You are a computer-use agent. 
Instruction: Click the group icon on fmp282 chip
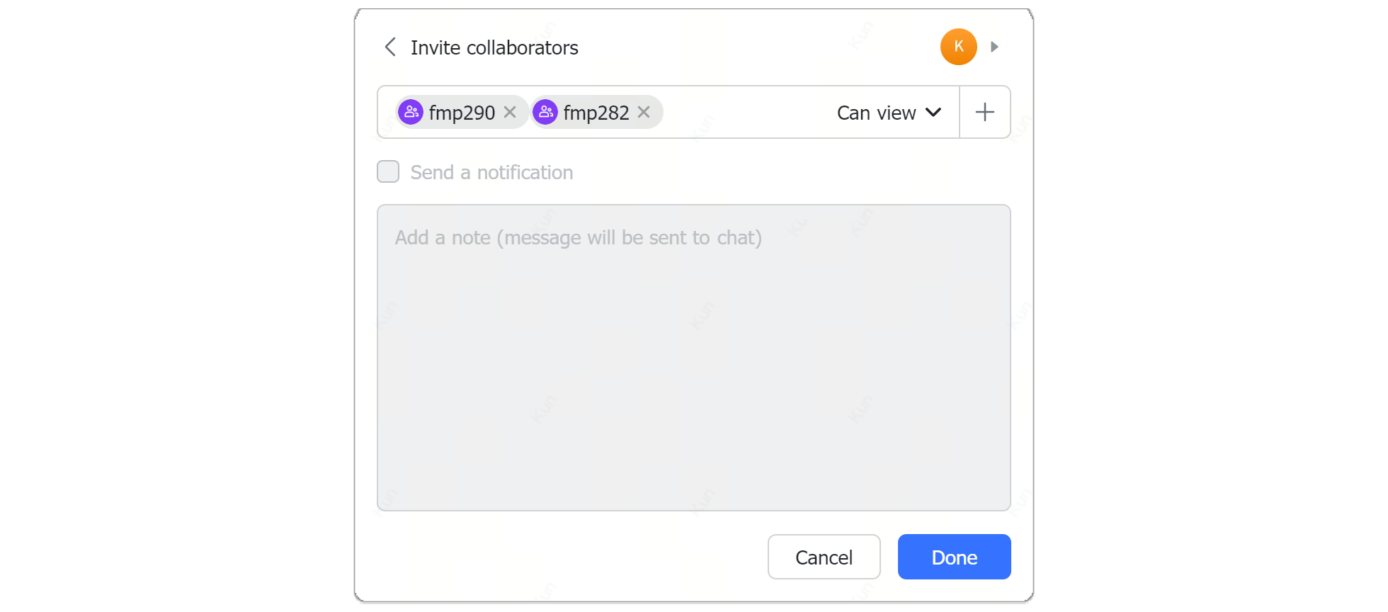[x=545, y=111]
